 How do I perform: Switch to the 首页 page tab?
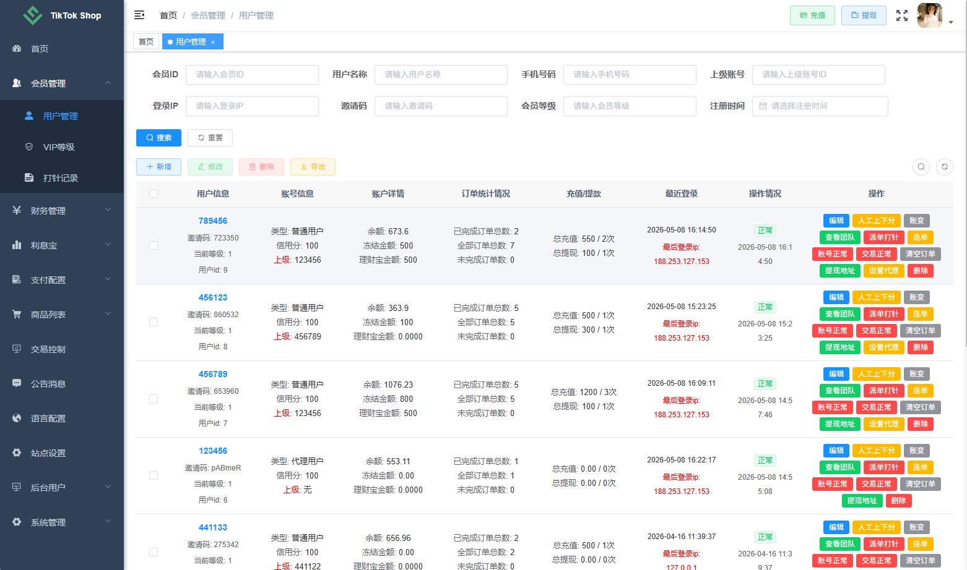tap(146, 41)
